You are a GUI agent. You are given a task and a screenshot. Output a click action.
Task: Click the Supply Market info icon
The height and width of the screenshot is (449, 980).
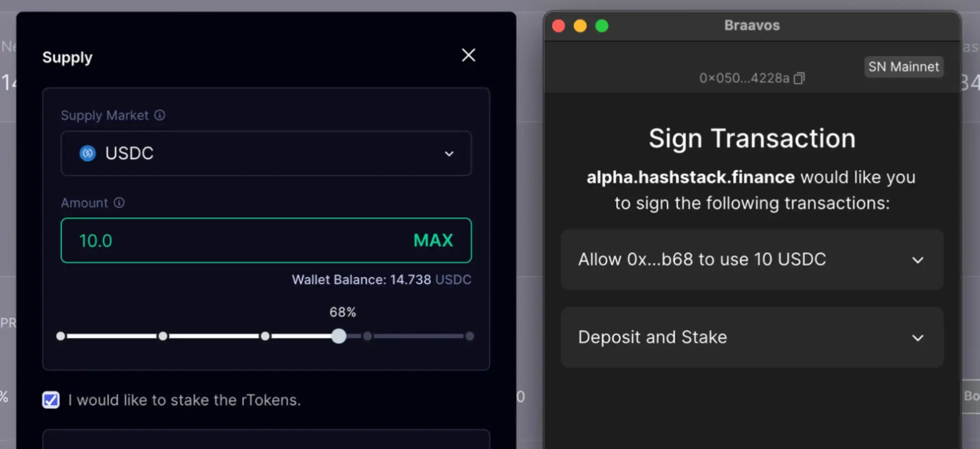(x=160, y=115)
